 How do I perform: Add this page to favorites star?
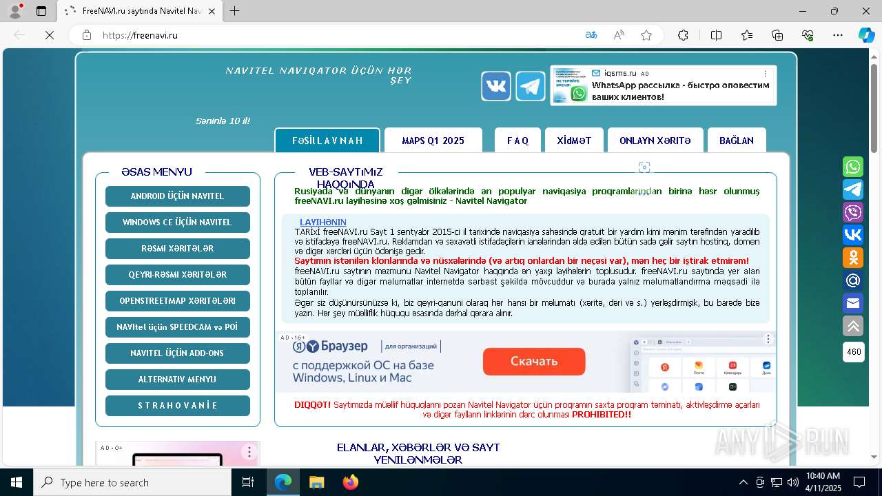646,35
